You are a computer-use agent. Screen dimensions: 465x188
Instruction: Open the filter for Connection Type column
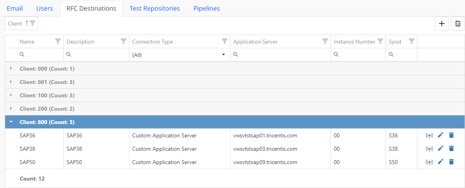coord(225,41)
